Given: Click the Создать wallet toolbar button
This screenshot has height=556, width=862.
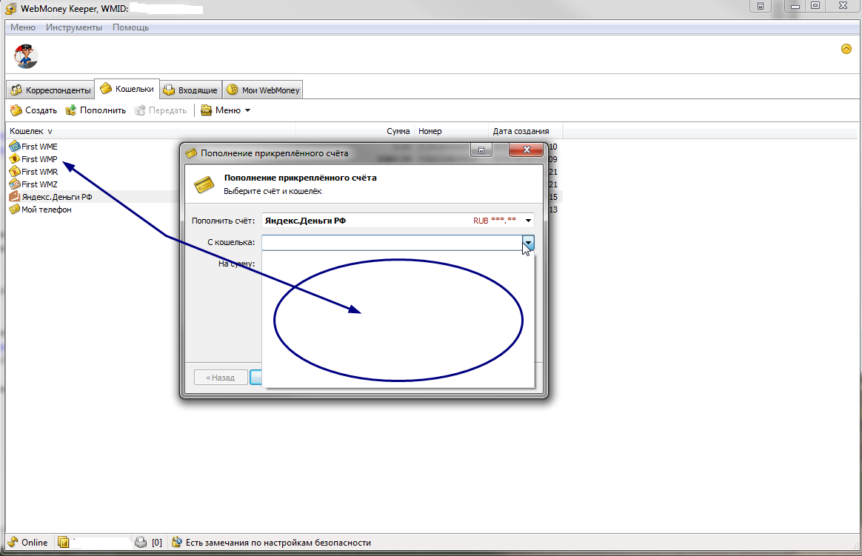Looking at the screenshot, I should coord(33,110).
